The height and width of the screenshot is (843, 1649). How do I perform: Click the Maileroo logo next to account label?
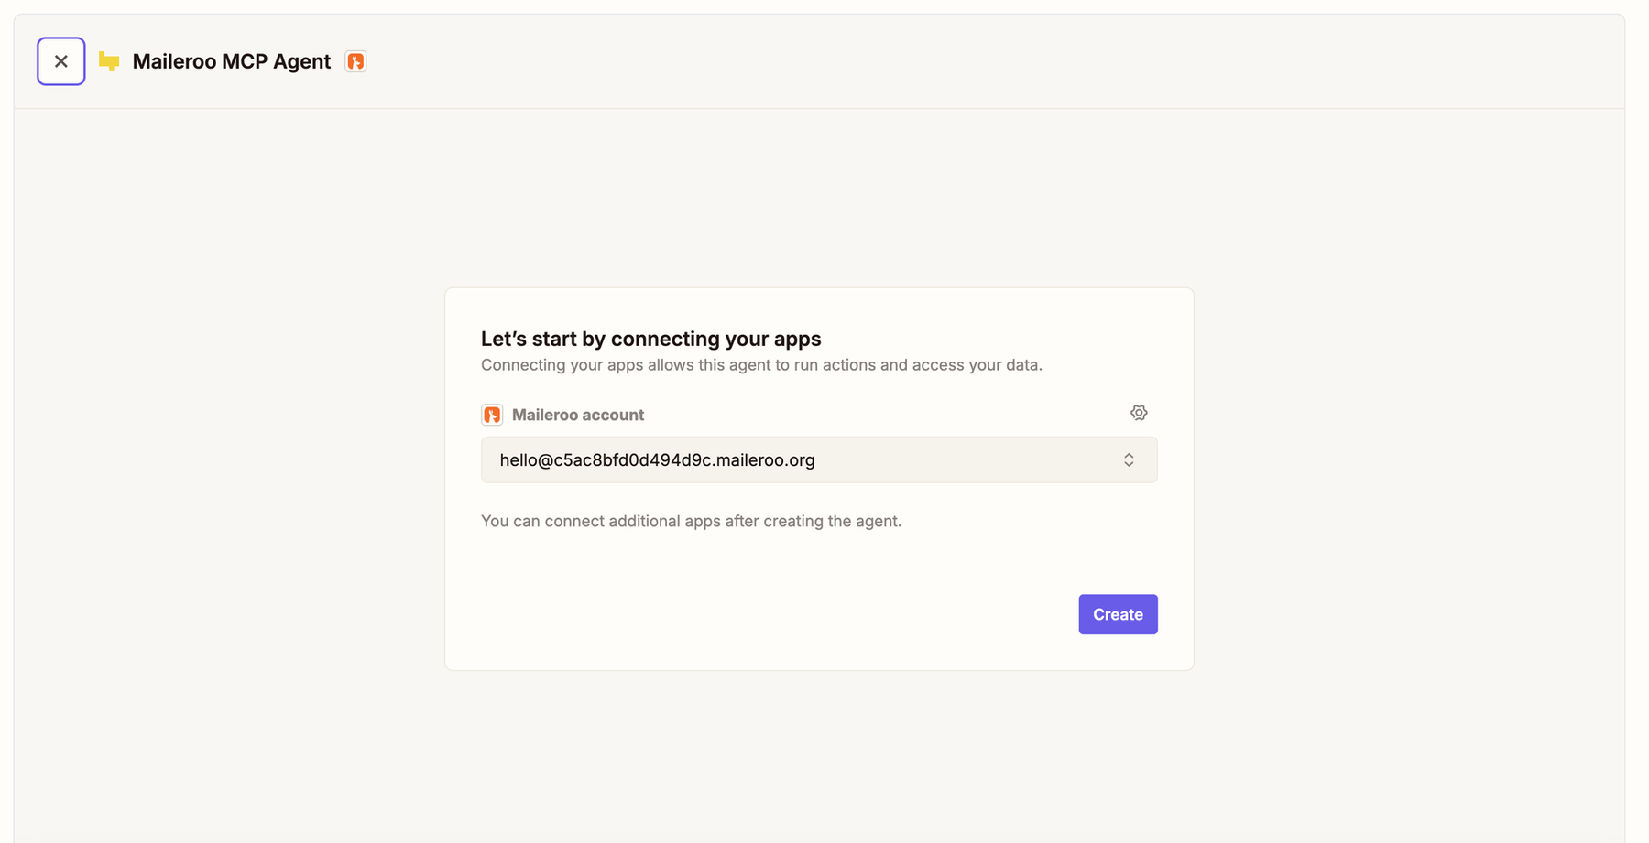[x=492, y=415]
